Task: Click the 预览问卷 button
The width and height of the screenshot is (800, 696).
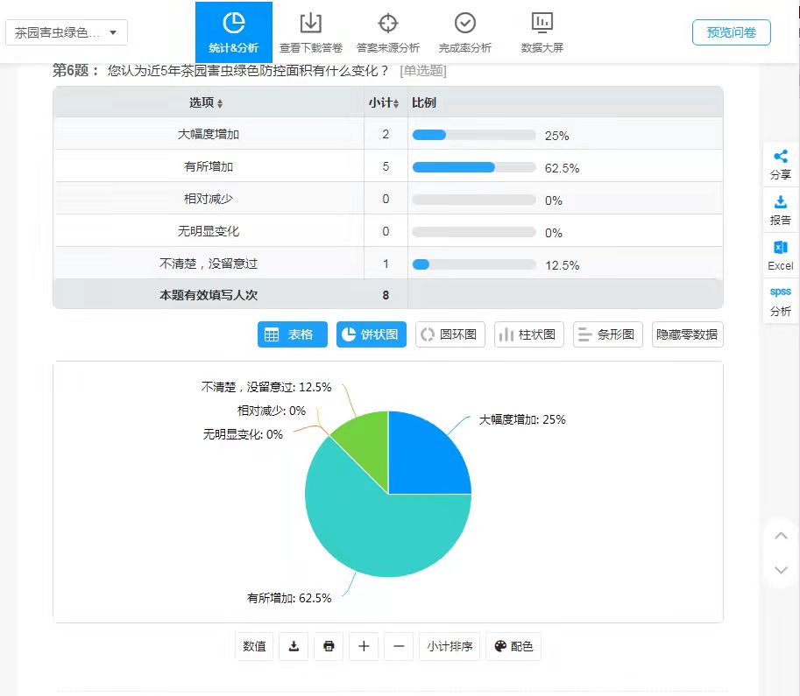Action: click(731, 32)
